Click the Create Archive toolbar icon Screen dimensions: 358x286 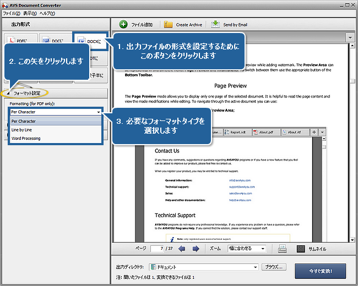pyautogui.click(x=169, y=24)
